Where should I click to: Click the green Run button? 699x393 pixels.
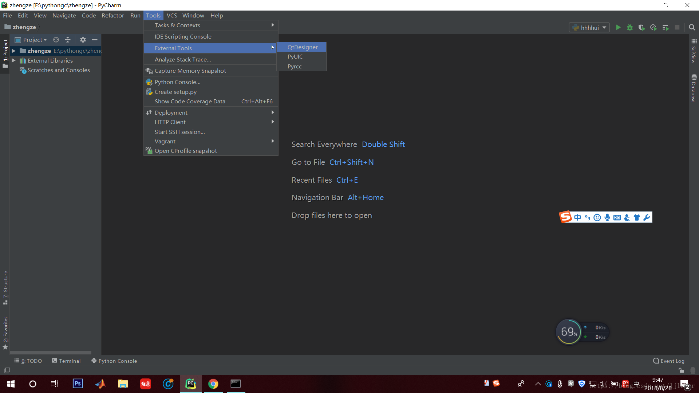[x=618, y=27]
